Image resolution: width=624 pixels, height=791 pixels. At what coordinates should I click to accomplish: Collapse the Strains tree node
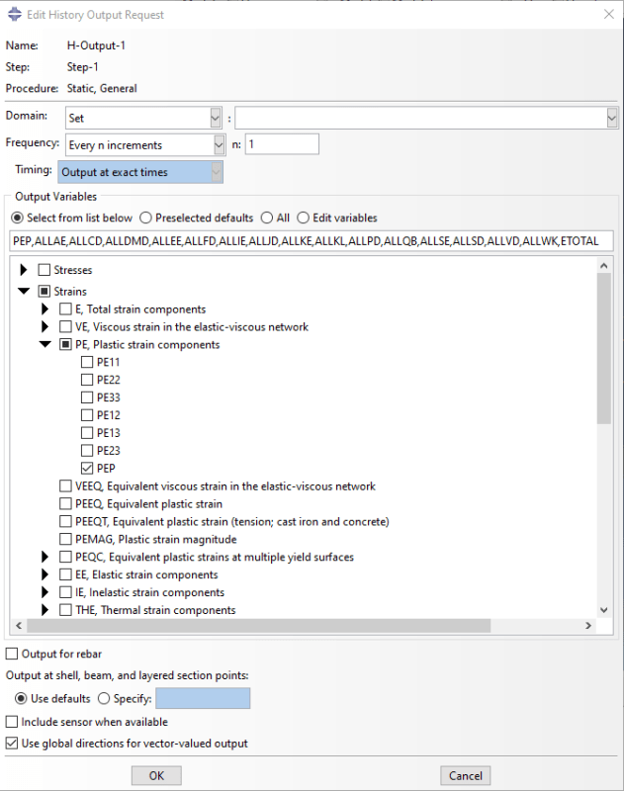tap(24, 291)
